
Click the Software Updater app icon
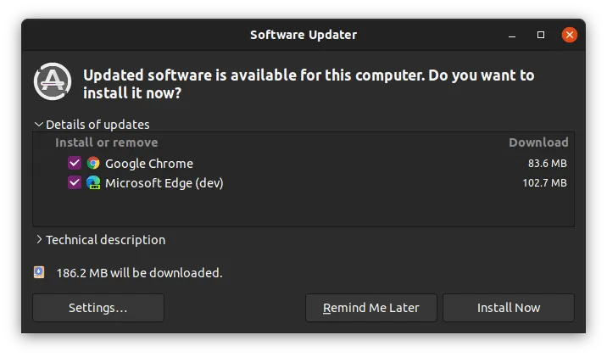tap(53, 82)
